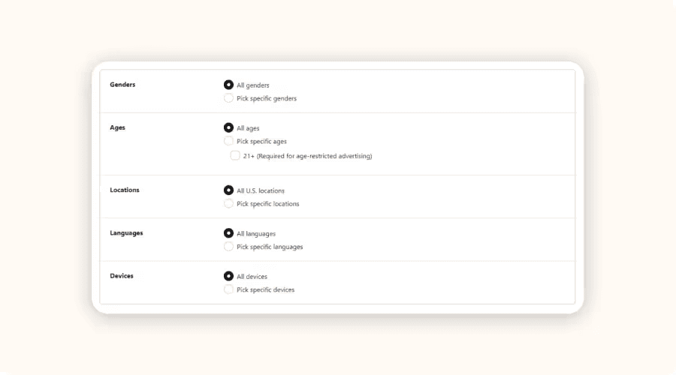The image size is (676, 375).
Task: Click the 'All U.S. locations' label text
Action: pos(261,190)
